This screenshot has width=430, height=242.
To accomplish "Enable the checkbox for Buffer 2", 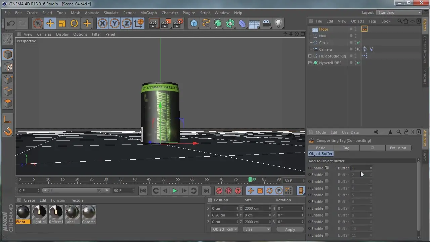I will [x=327, y=174].
